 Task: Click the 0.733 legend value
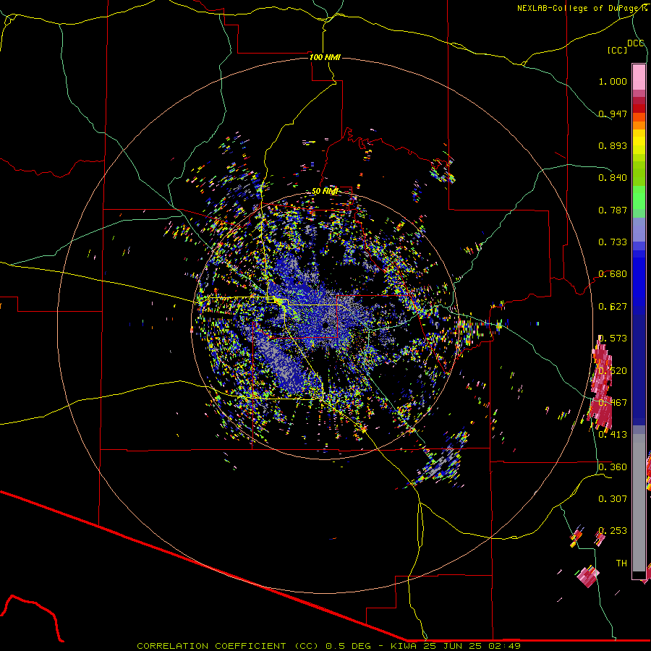coord(613,242)
